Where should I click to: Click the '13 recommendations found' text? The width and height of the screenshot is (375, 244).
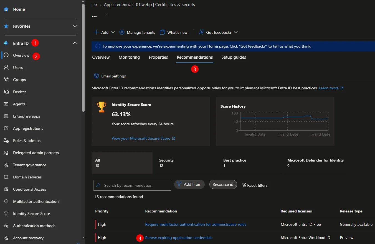point(119,197)
